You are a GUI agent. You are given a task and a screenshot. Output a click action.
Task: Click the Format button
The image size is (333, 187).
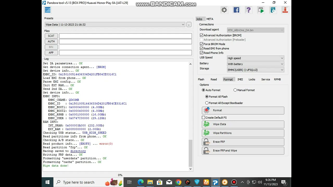click(x=243, y=110)
